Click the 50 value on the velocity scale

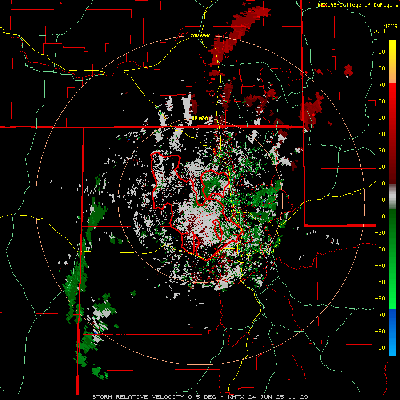click(x=382, y=118)
